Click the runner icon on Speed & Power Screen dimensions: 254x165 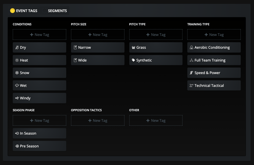[191, 73]
